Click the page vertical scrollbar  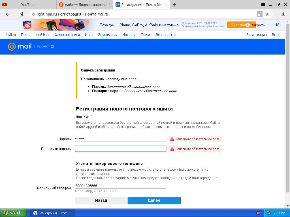point(288,108)
